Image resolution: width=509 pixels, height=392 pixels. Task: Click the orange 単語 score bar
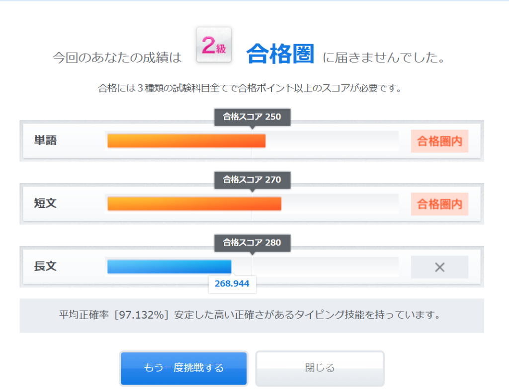[x=186, y=141]
